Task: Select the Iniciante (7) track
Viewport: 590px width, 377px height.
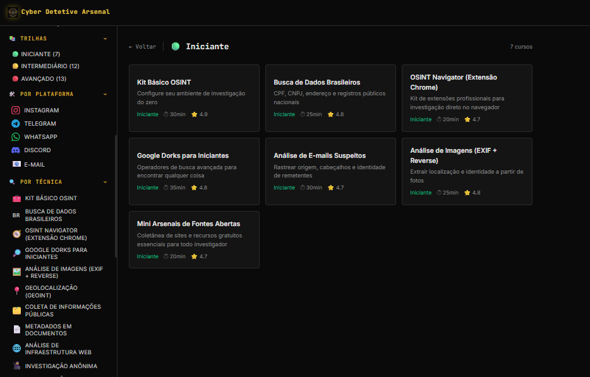Action: click(37, 54)
